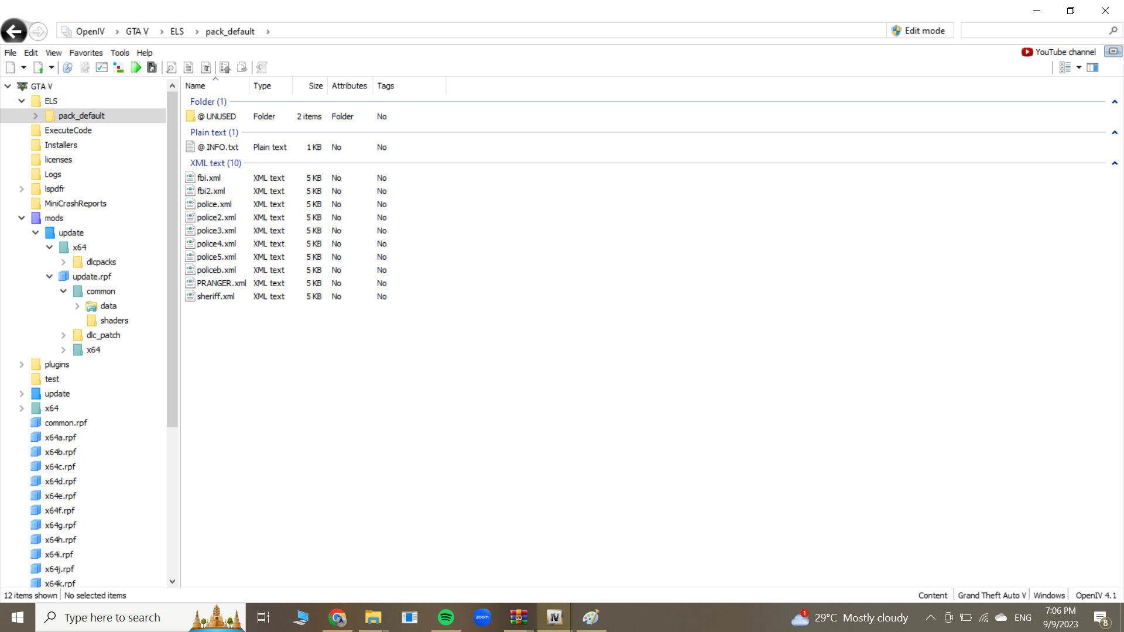Click the new file toolbar icon

[11, 68]
